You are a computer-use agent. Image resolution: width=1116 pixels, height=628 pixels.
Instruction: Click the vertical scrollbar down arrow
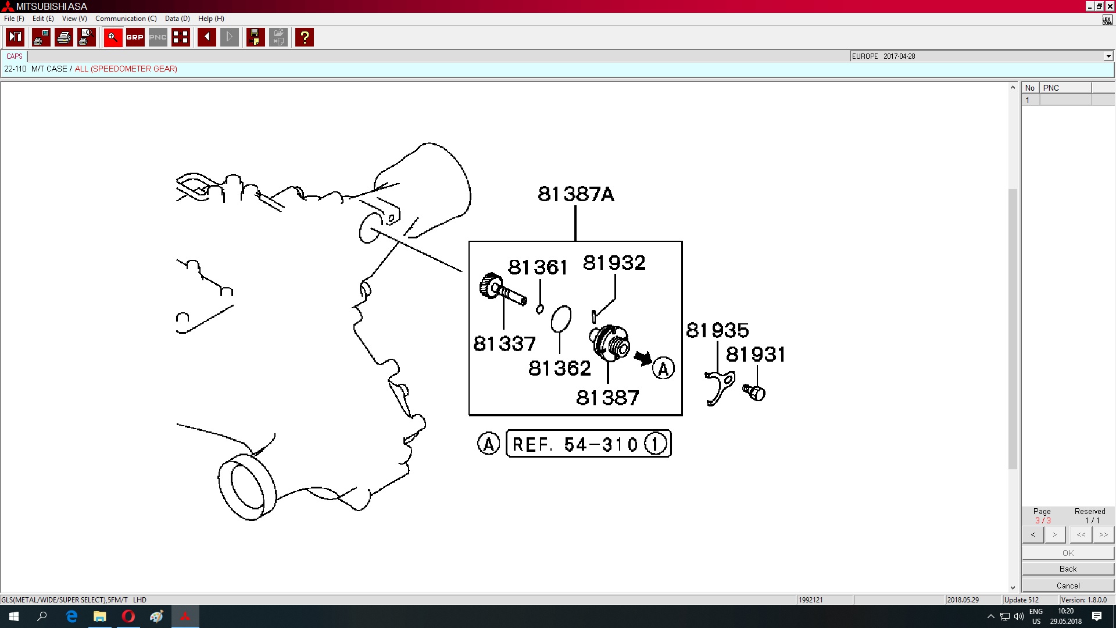coord(1013,587)
